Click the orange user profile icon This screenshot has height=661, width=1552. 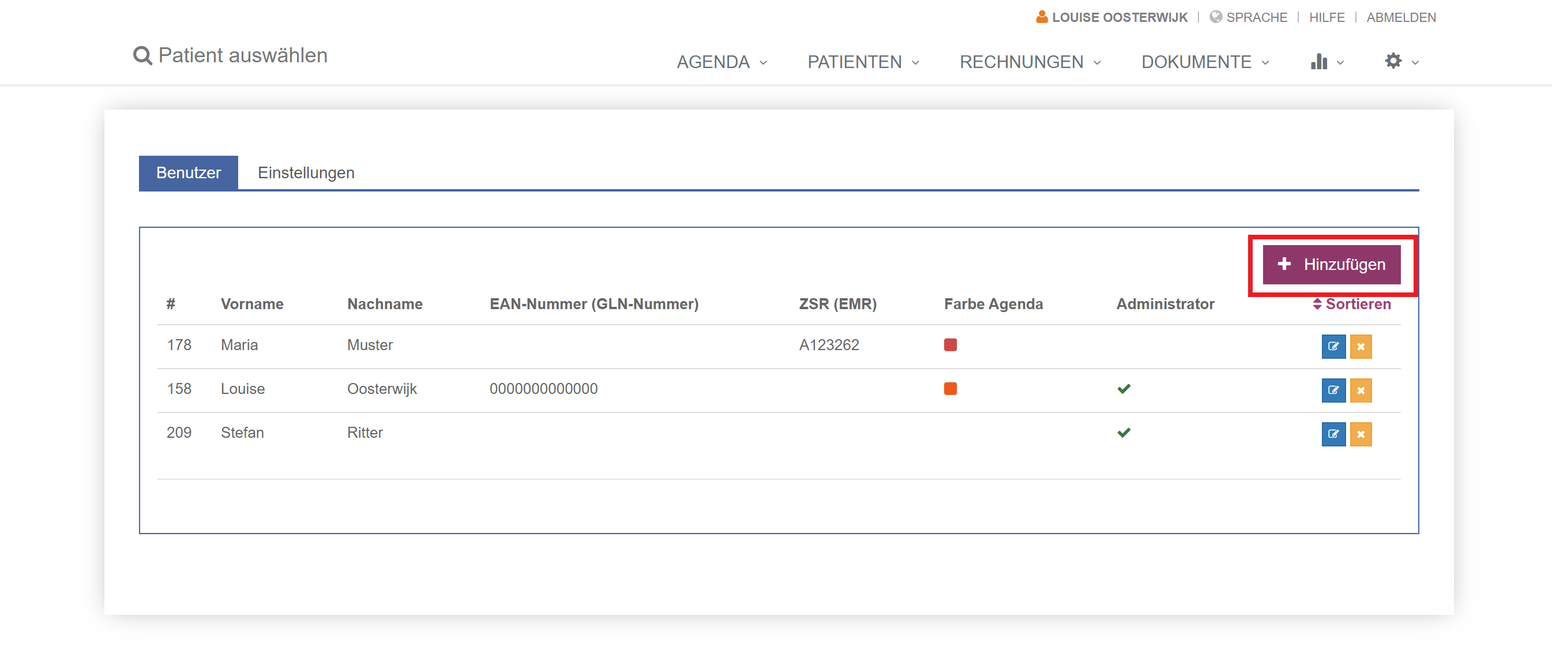[x=1041, y=17]
